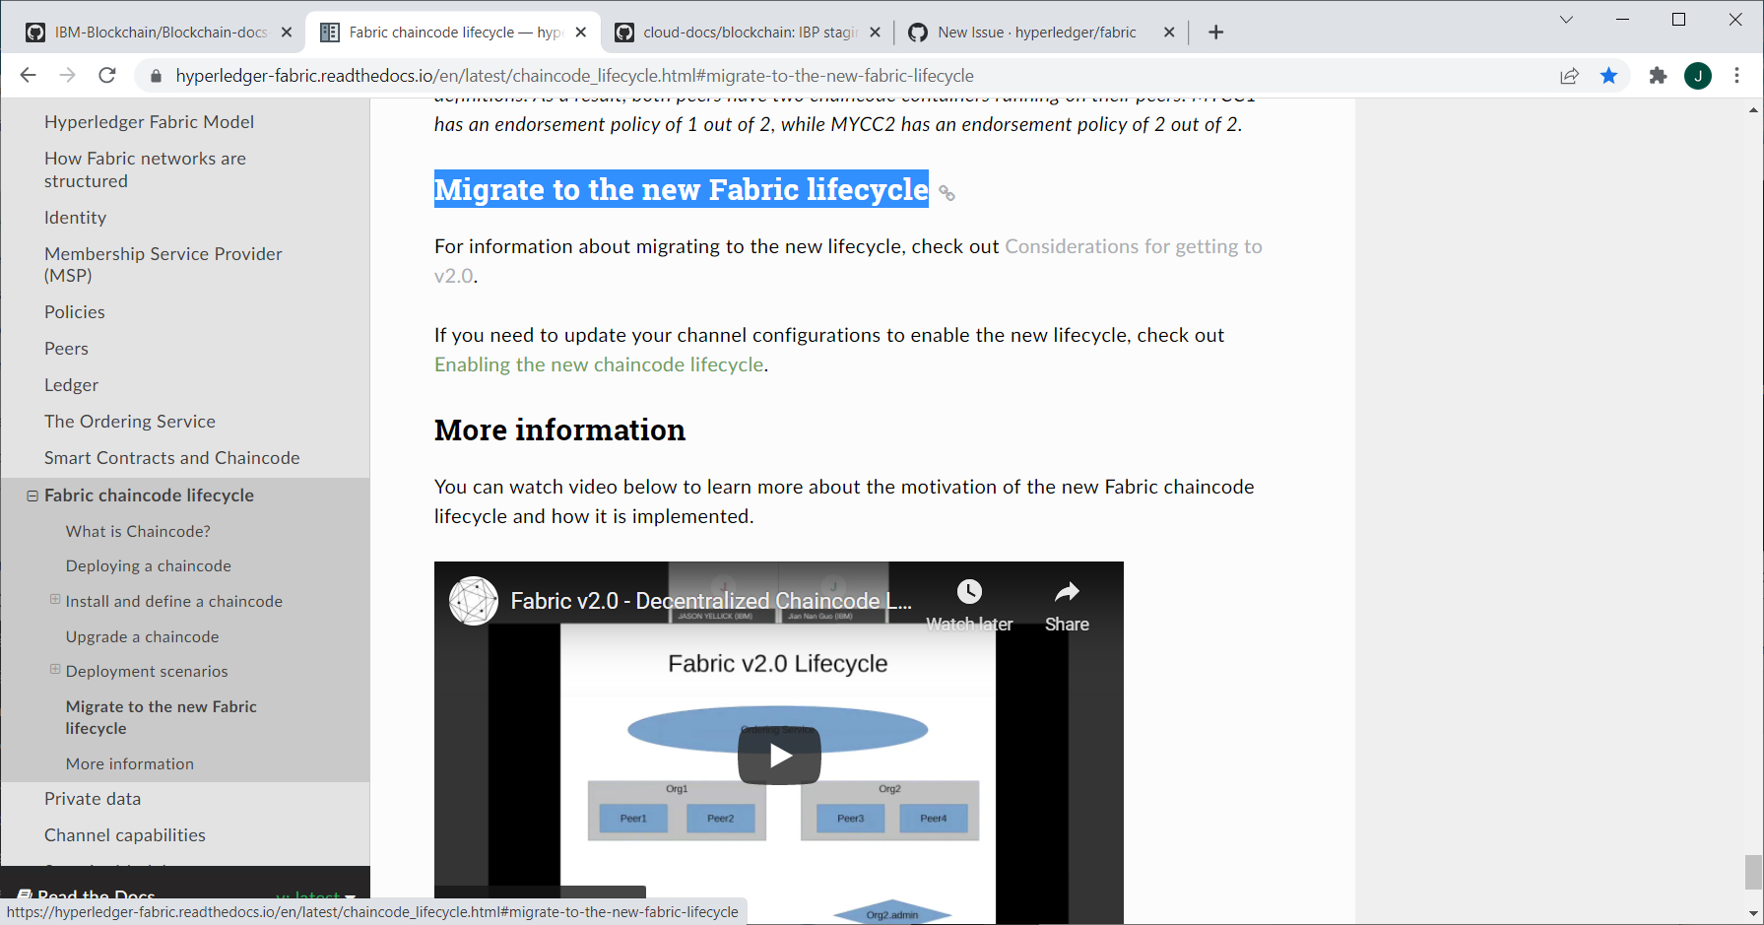Jump to Deploying a chaincode section

[x=148, y=566]
